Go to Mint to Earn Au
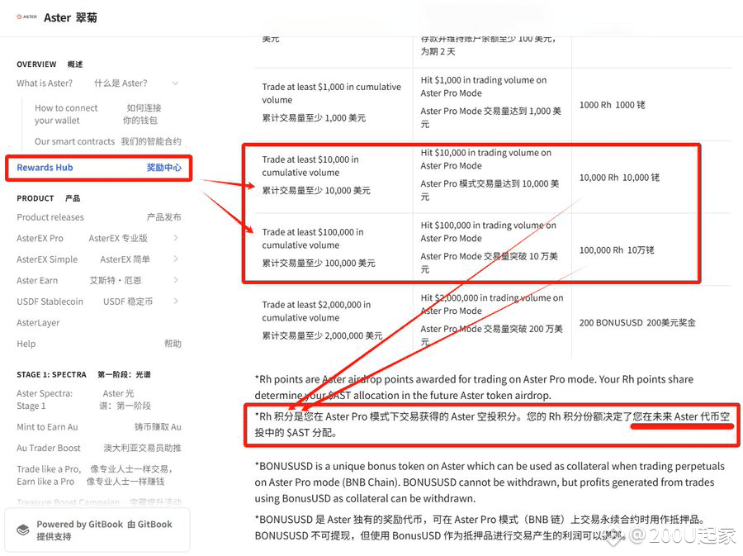The height and width of the screenshot is (556, 743). pyautogui.click(x=47, y=427)
